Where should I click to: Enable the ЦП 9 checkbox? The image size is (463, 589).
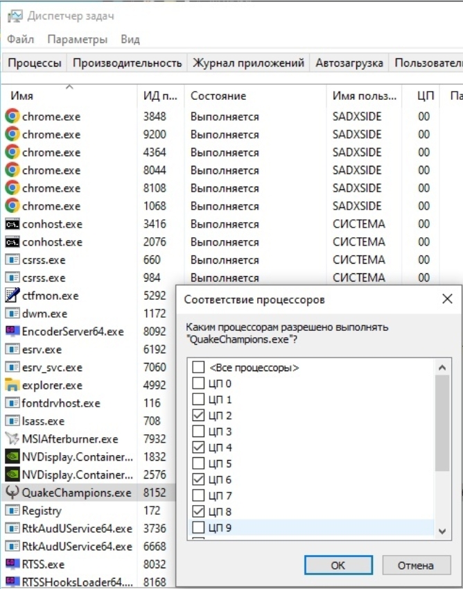pyautogui.click(x=198, y=527)
